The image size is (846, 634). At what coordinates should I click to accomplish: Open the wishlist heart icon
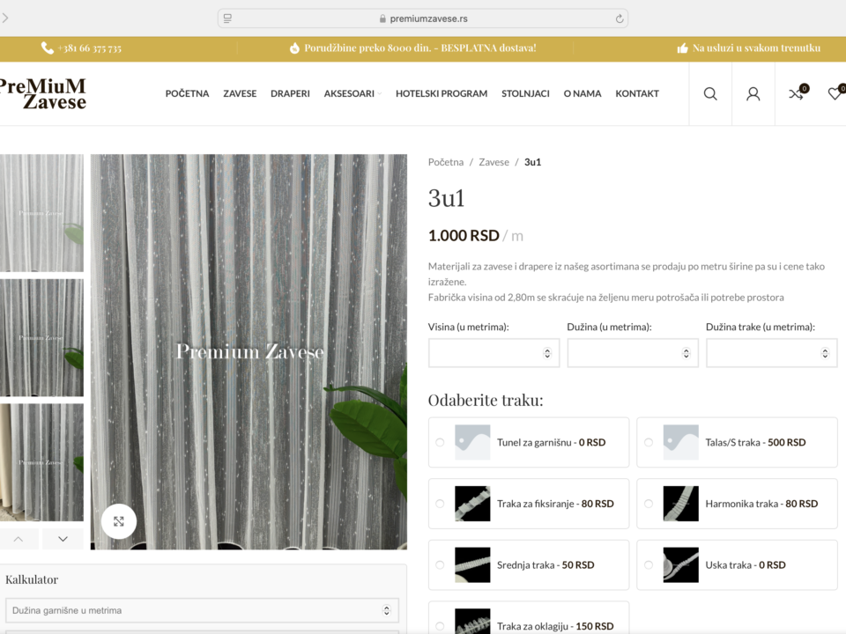click(x=835, y=94)
